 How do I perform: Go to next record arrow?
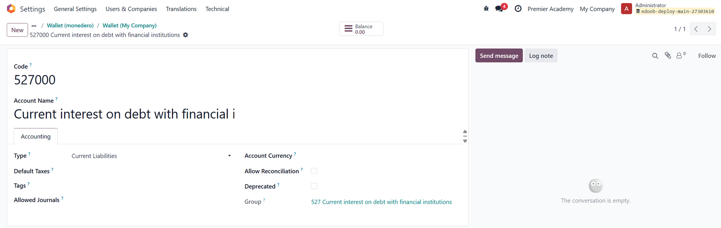709,29
